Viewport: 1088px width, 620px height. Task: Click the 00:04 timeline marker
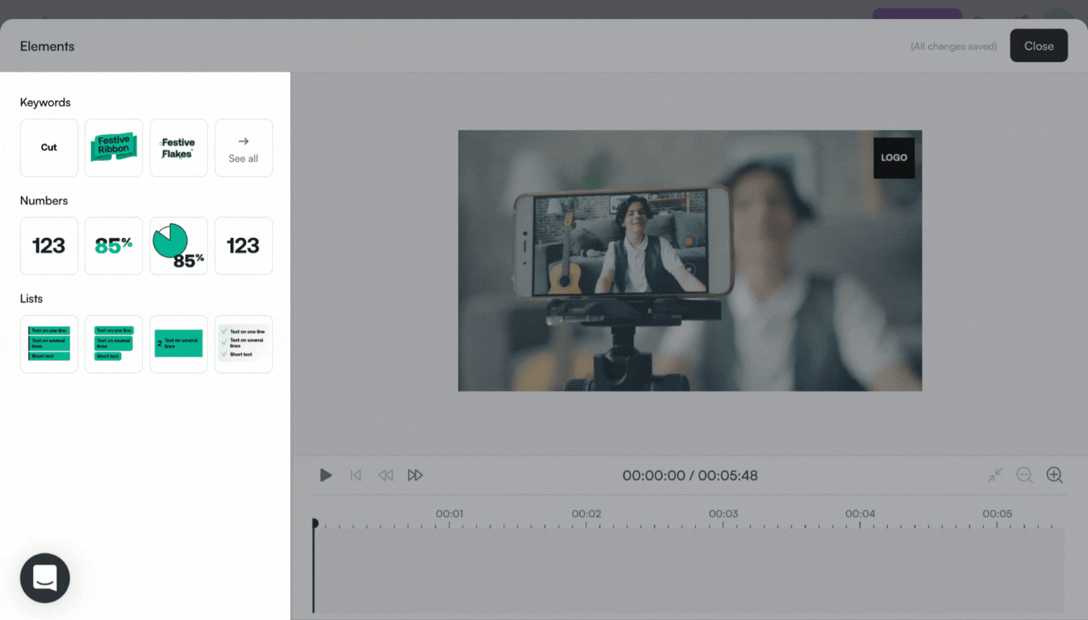click(x=860, y=513)
